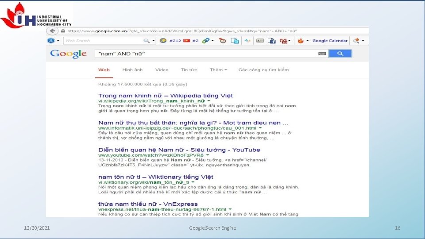The image size is (425, 239).
Task: Click the Google logo
Action: pyautogui.click(x=68, y=54)
